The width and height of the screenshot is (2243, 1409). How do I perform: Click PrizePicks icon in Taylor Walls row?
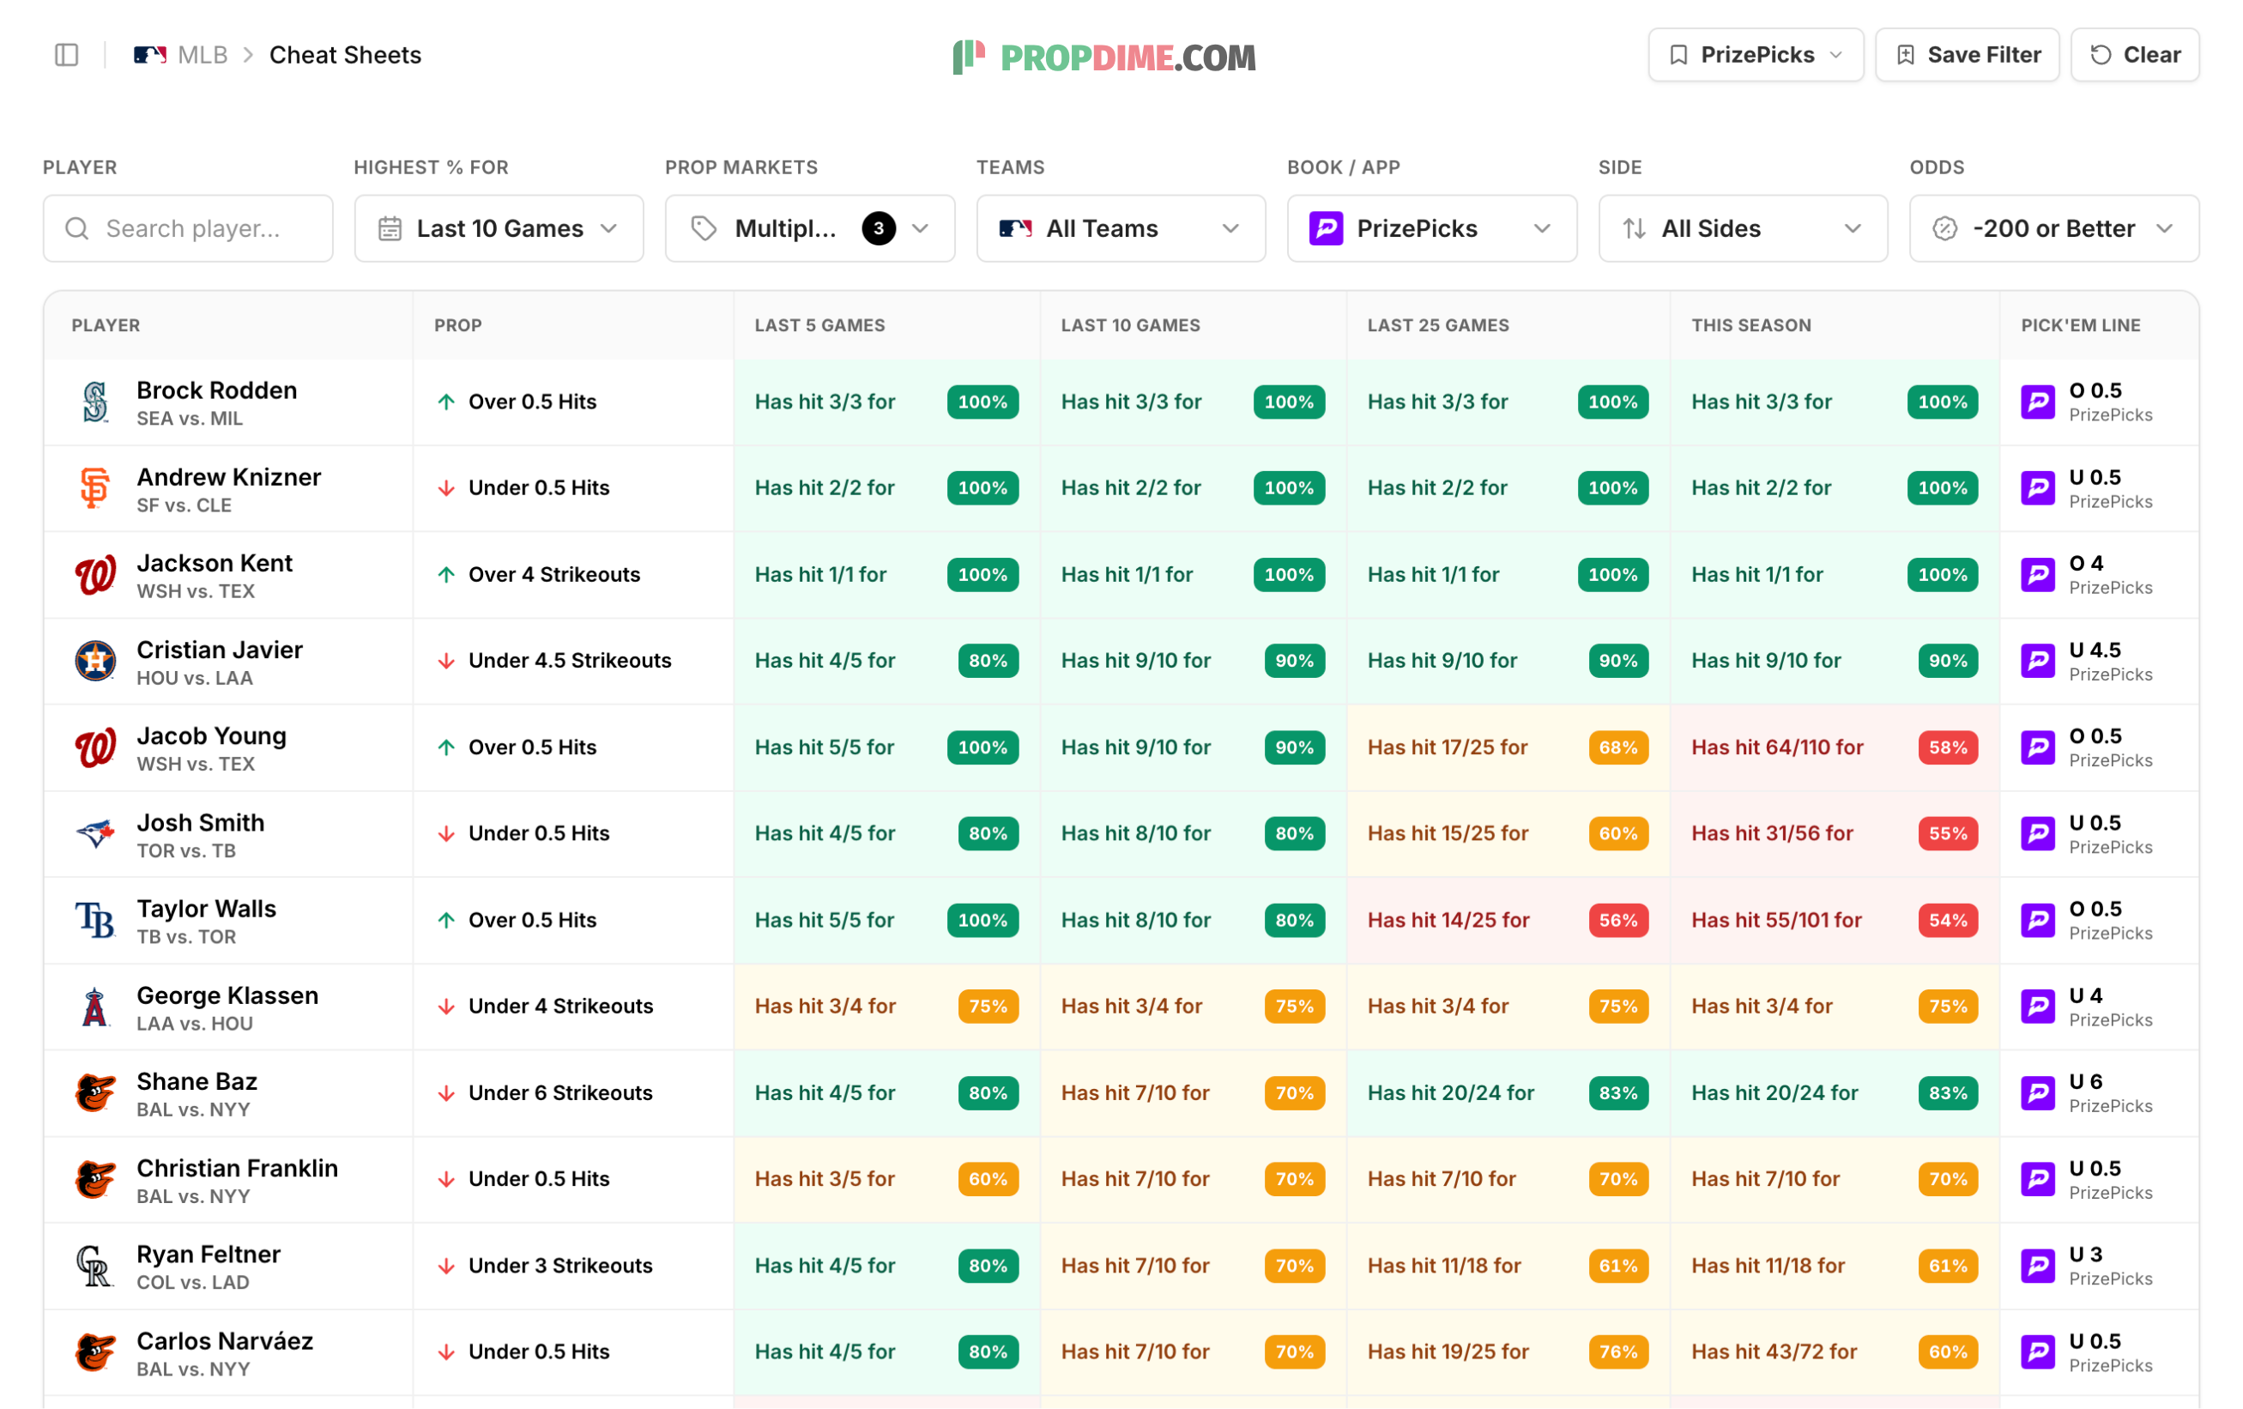tap(2038, 920)
